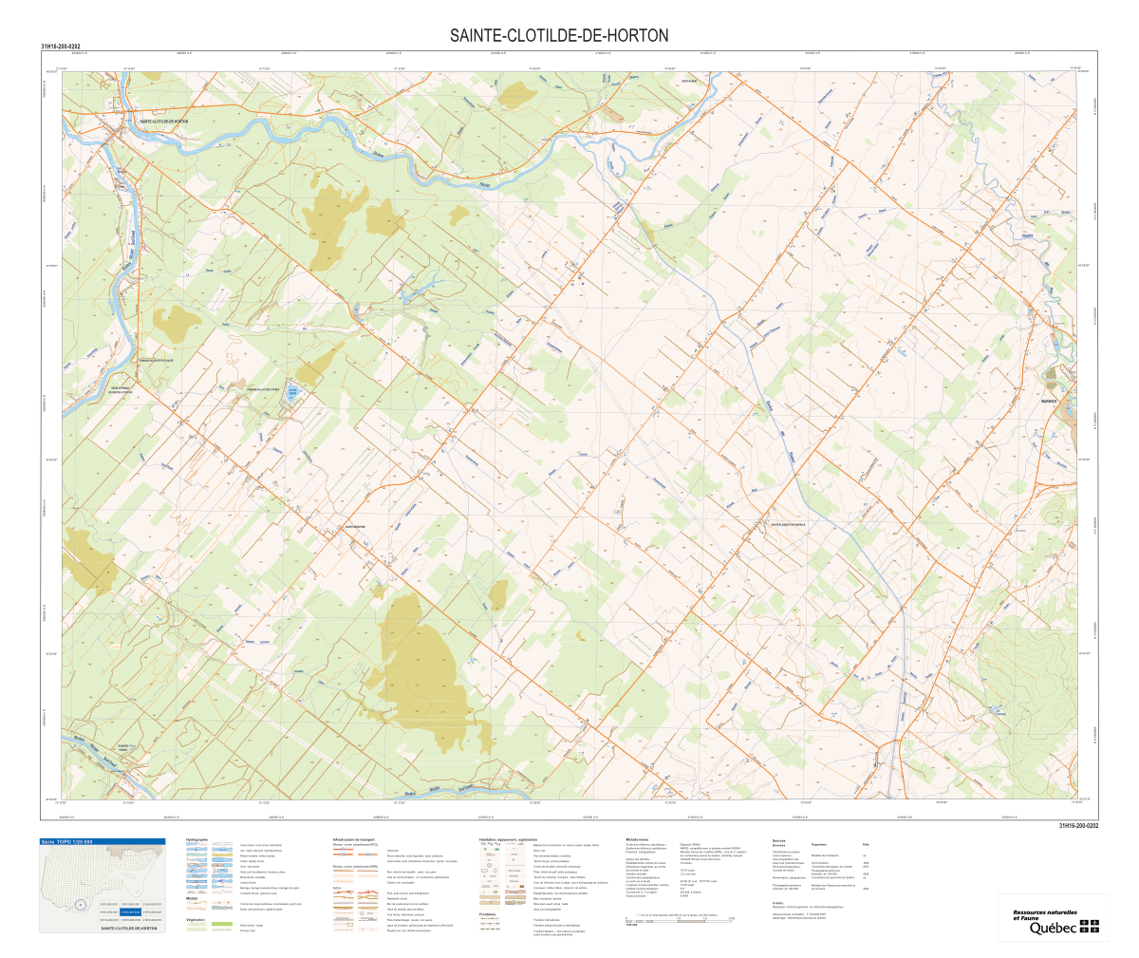This screenshot has height=958, width=1139.
Task: Click the Sources section heading
Action: [779, 840]
